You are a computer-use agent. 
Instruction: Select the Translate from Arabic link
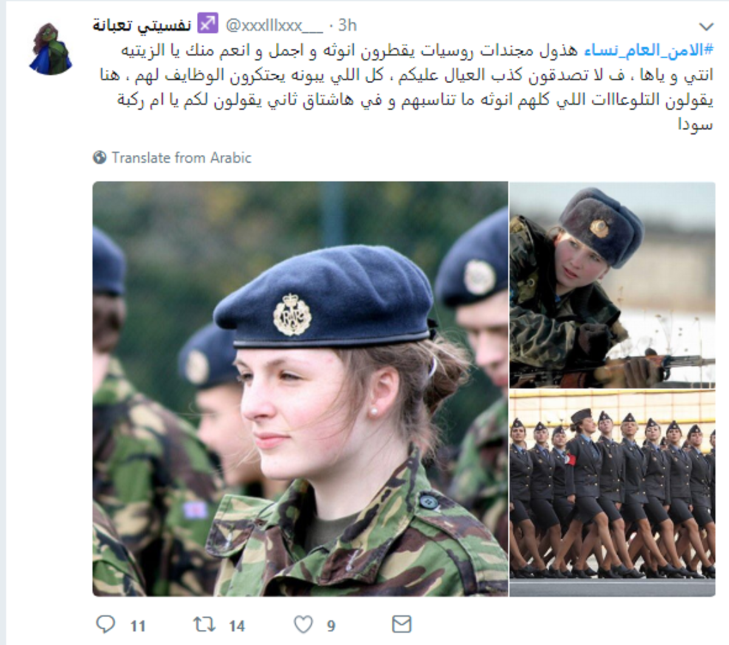pyautogui.click(x=181, y=158)
